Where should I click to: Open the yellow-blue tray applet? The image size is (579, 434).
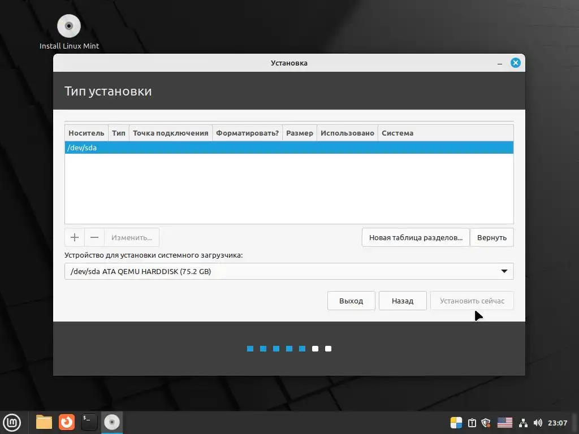click(456, 423)
